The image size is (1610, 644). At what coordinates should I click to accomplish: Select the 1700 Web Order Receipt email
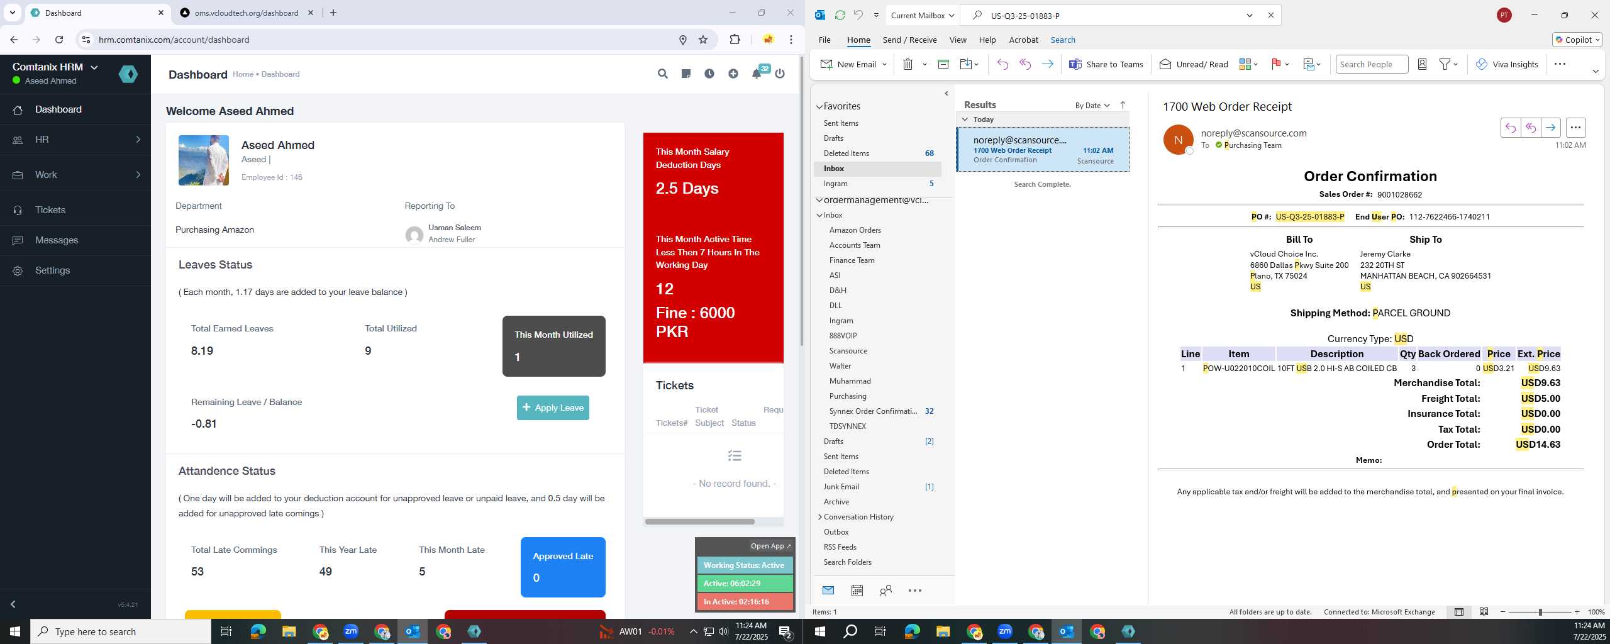point(1043,150)
